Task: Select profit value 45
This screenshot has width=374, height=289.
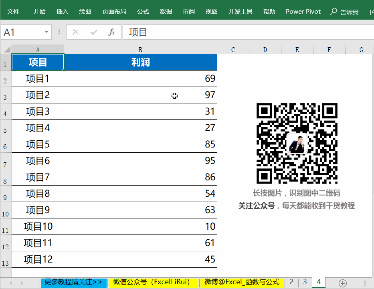Action: [140, 259]
